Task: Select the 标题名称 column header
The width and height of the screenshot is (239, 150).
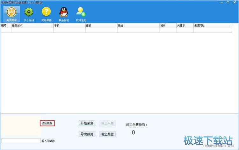Action: tap(32, 26)
